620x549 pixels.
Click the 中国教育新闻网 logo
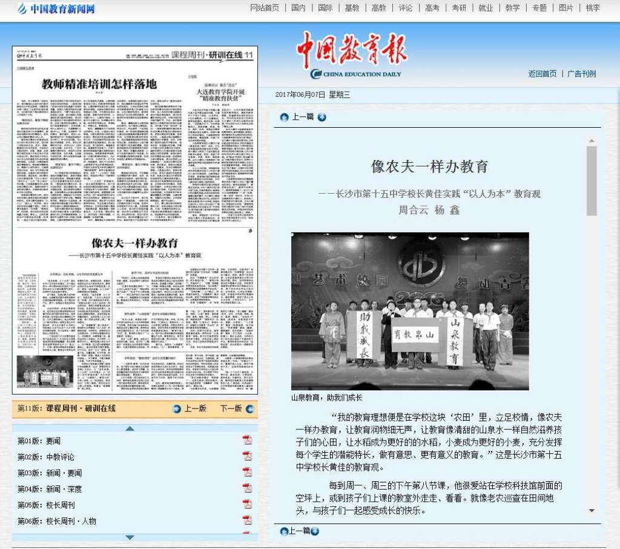[56, 8]
